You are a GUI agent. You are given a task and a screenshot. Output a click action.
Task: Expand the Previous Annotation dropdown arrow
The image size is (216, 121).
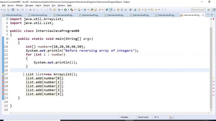pos(149,10)
